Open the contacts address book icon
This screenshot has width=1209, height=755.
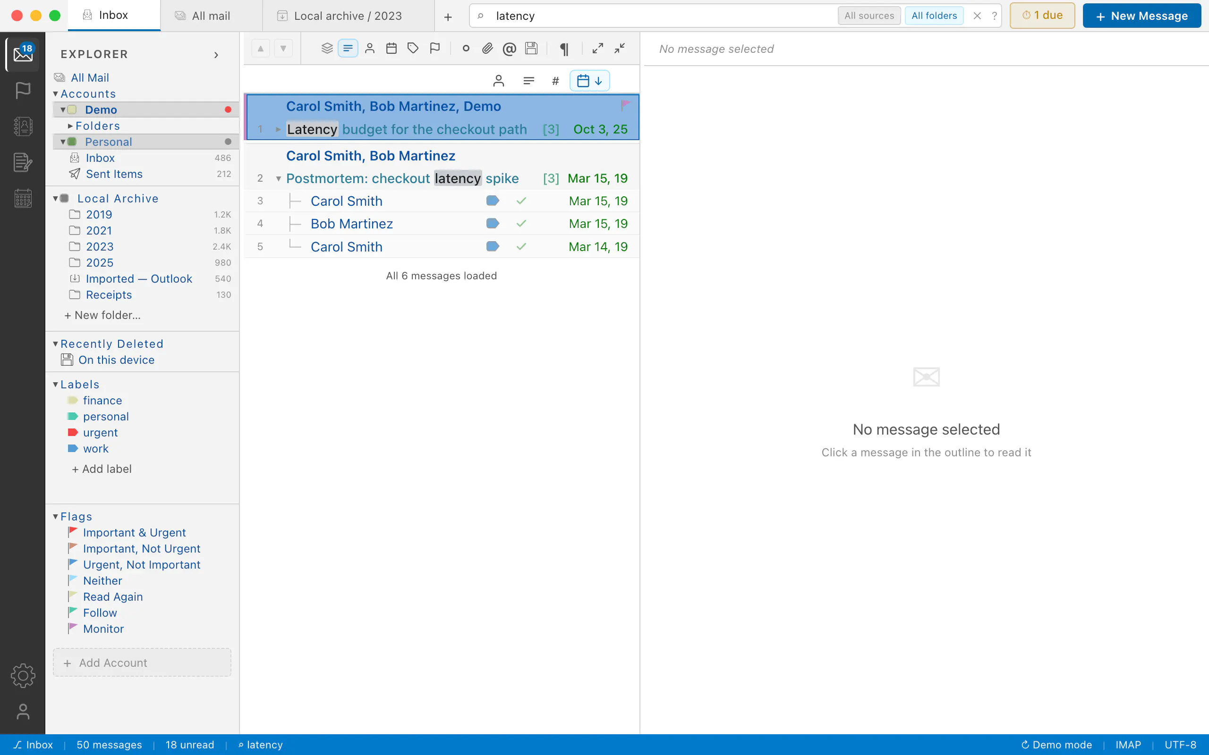23,126
